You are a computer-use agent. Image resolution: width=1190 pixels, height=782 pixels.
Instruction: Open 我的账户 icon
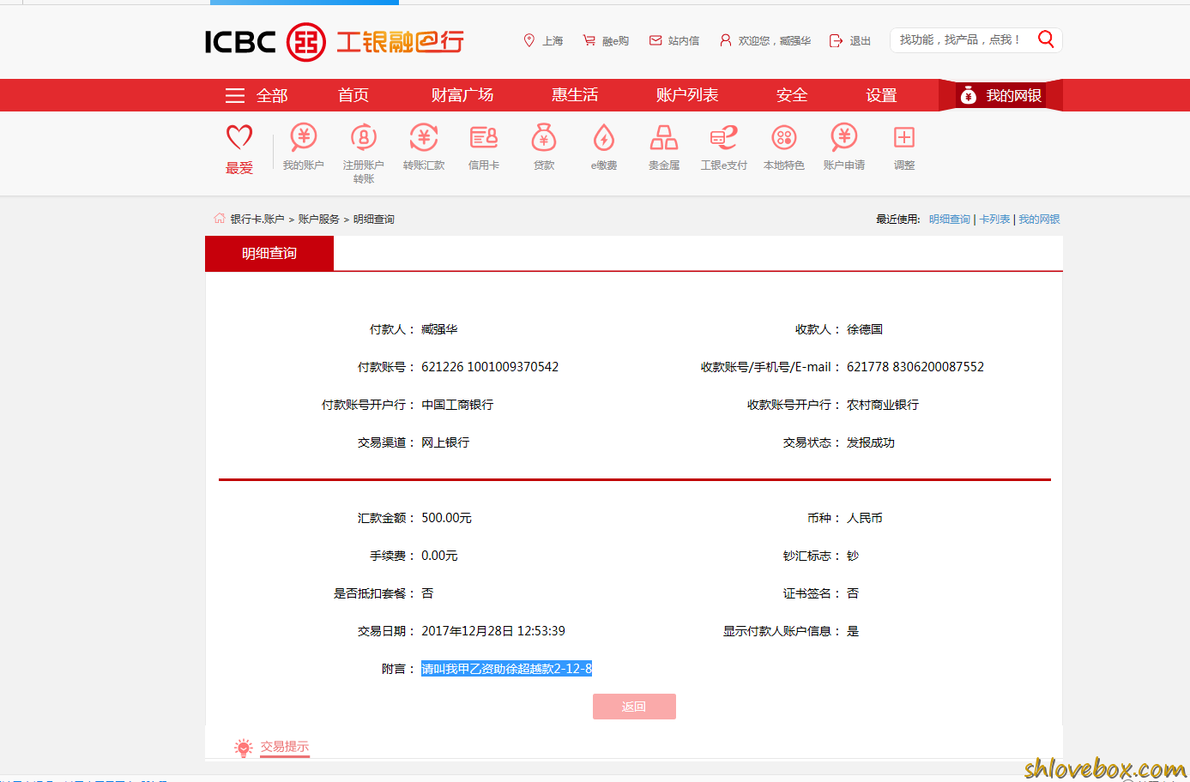point(304,137)
